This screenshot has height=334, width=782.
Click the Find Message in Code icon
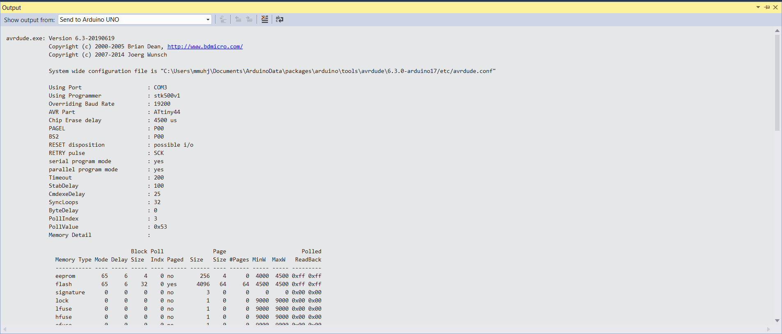(x=223, y=19)
